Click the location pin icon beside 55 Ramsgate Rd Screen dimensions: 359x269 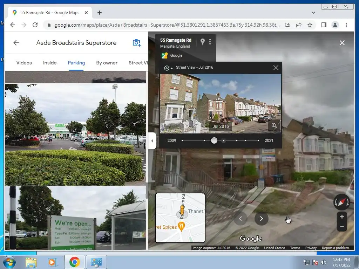point(202,41)
